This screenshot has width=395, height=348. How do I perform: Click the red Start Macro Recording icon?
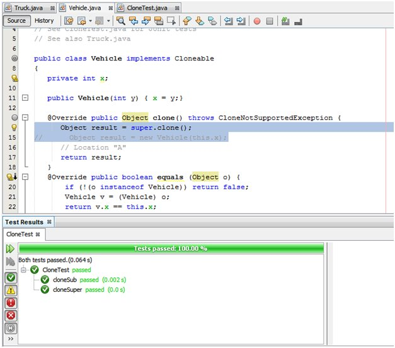[257, 21]
